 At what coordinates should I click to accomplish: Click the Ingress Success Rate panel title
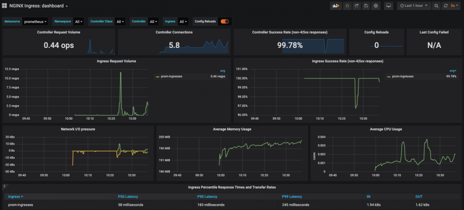click(348, 61)
